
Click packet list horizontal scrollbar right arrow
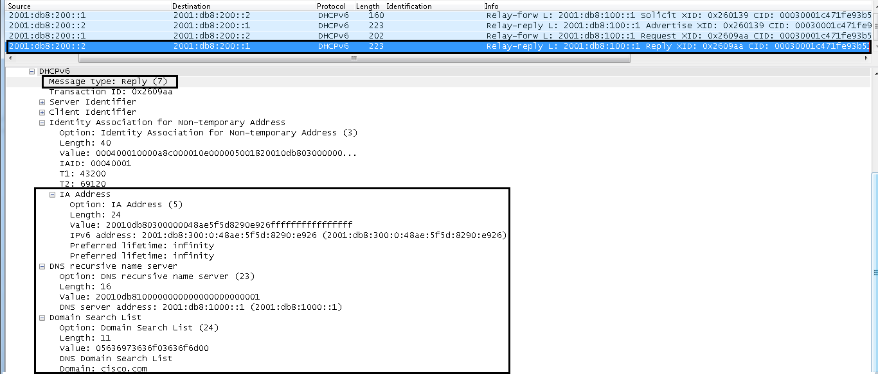click(x=867, y=58)
